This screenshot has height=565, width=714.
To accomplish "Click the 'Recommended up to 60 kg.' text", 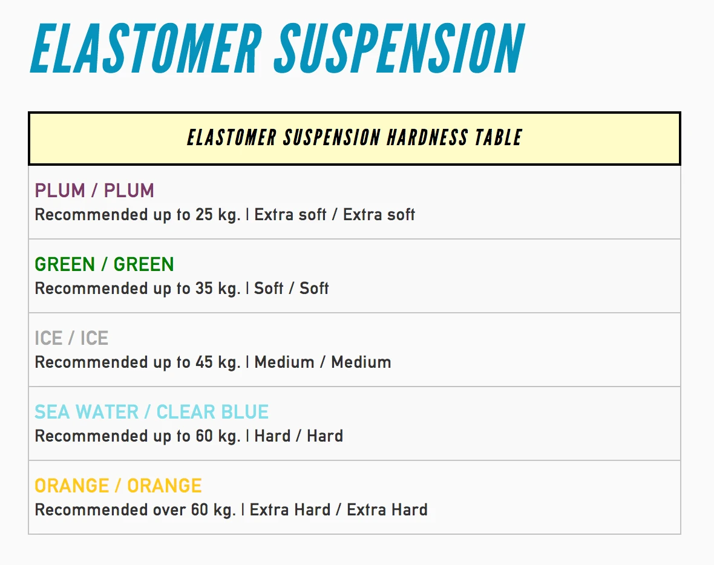I will click(137, 436).
